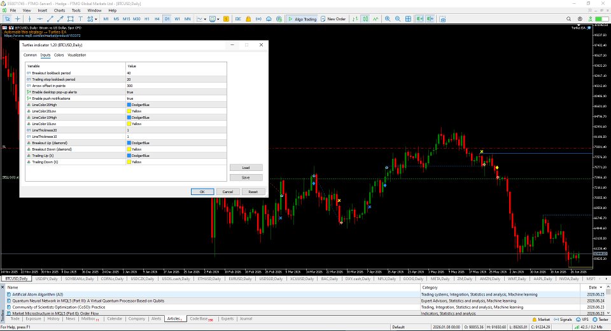
Task: Select the H1 timeframe button
Action: (146, 18)
